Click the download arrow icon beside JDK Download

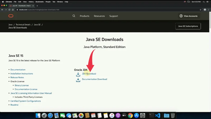tap(78, 74)
